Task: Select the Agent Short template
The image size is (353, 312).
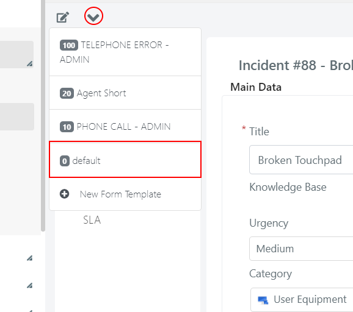Action: (x=125, y=93)
